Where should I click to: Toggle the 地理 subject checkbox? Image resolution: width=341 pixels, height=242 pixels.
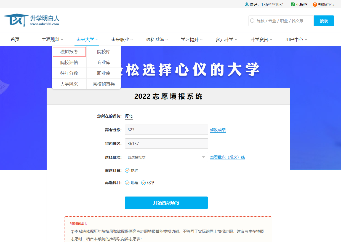pos(127,183)
